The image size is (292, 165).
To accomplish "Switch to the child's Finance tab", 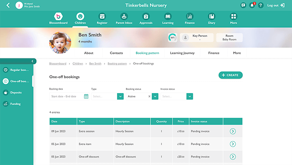I will click(x=214, y=53).
